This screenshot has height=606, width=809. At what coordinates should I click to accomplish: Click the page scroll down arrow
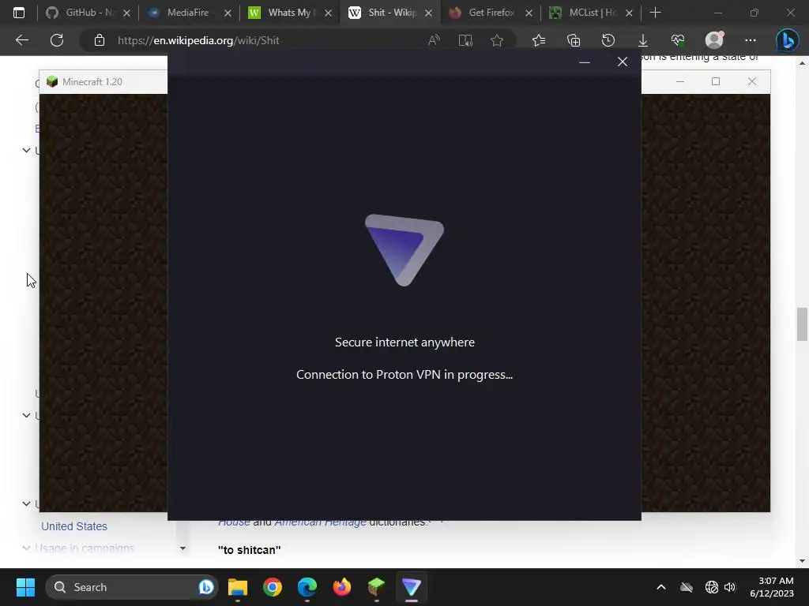point(802,561)
